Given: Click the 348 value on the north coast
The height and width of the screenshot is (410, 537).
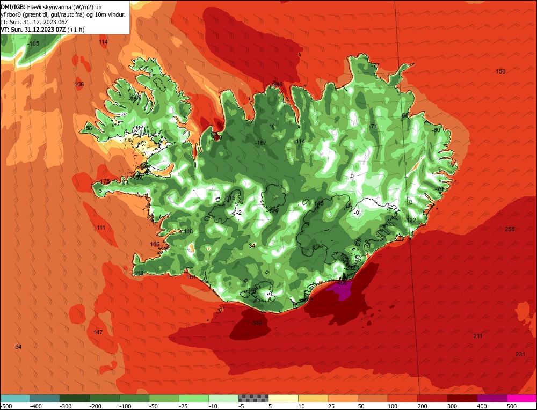Looking at the screenshot, I should click(278, 84).
